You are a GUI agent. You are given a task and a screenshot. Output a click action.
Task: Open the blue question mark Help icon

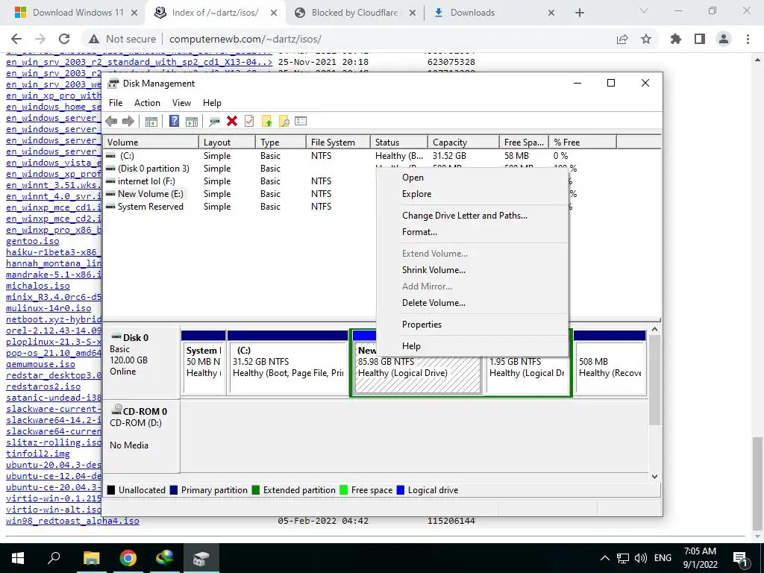pyautogui.click(x=174, y=122)
